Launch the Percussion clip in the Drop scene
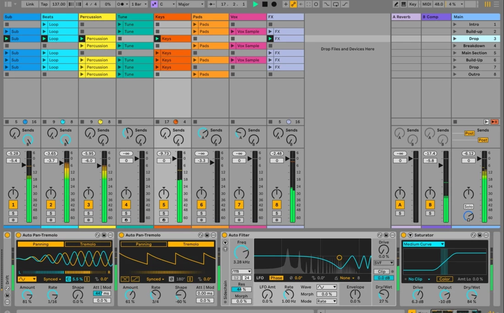Image resolution: width=504 pixels, height=313 pixels. pyautogui.click(x=82, y=39)
